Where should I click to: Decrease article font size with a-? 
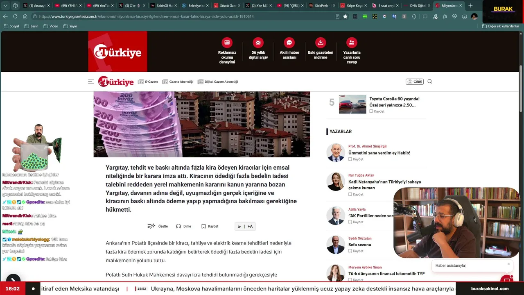tap(239, 226)
